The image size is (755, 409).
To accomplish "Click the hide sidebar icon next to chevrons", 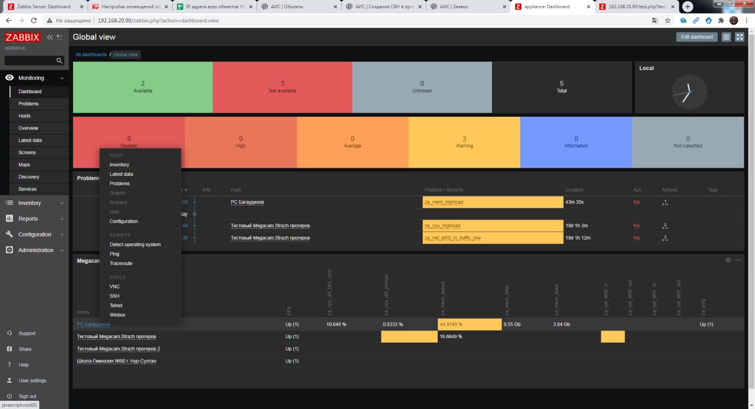I will tap(59, 37).
